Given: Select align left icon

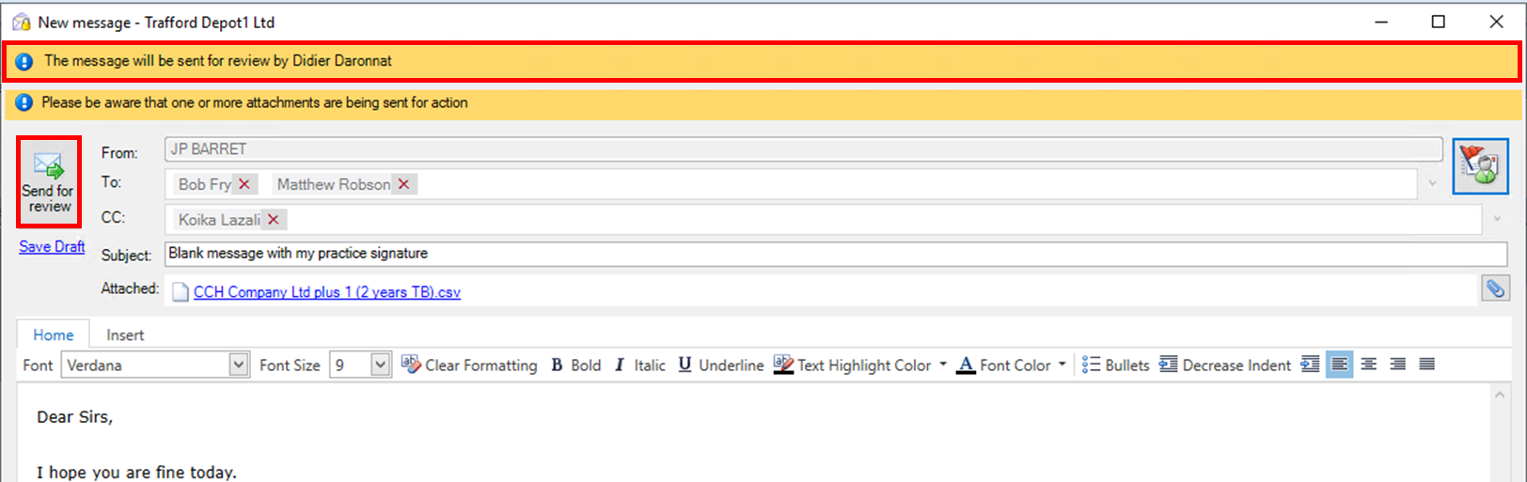Looking at the screenshot, I should coord(1339,365).
